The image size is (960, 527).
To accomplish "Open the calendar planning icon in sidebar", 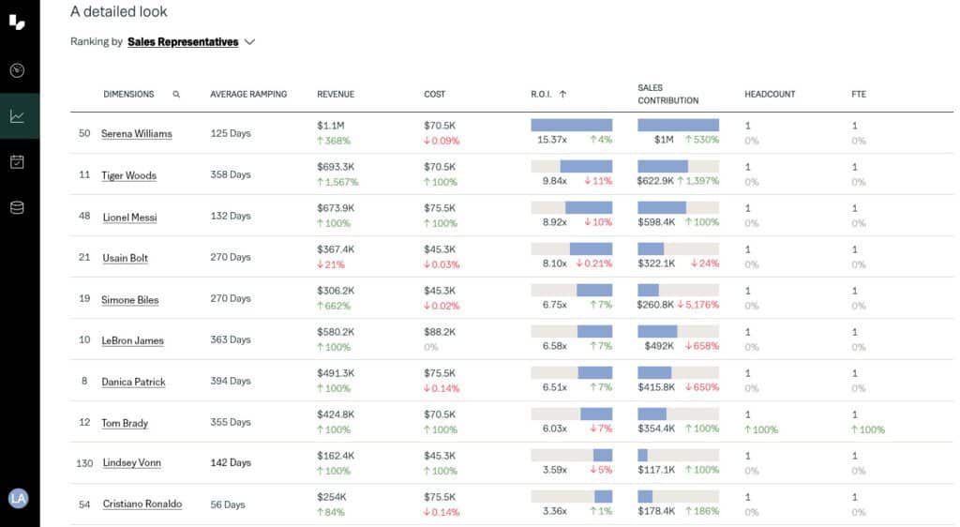I will (17, 162).
